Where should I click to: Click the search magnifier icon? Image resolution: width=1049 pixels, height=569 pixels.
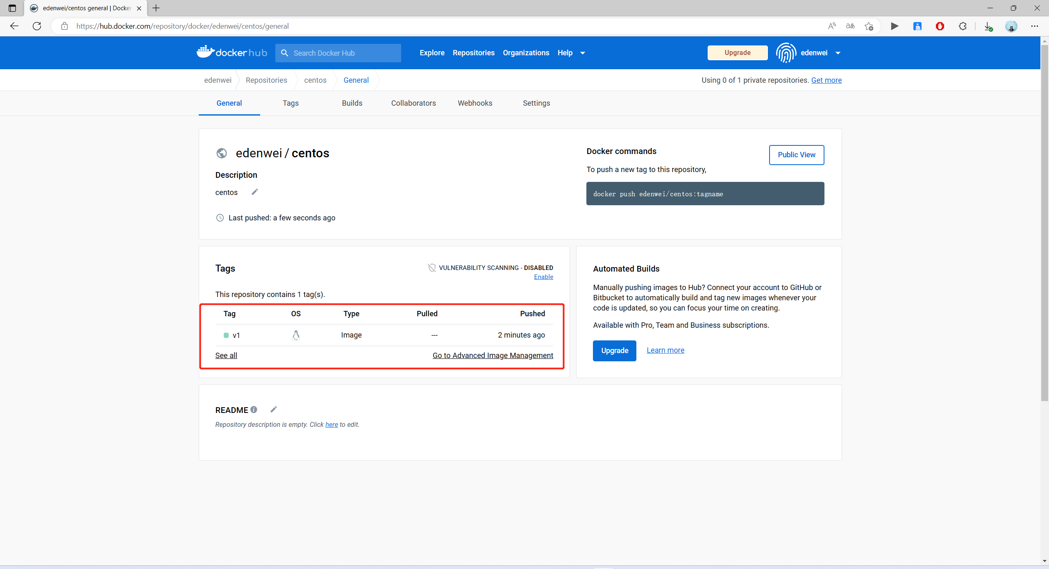(x=284, y=53)
